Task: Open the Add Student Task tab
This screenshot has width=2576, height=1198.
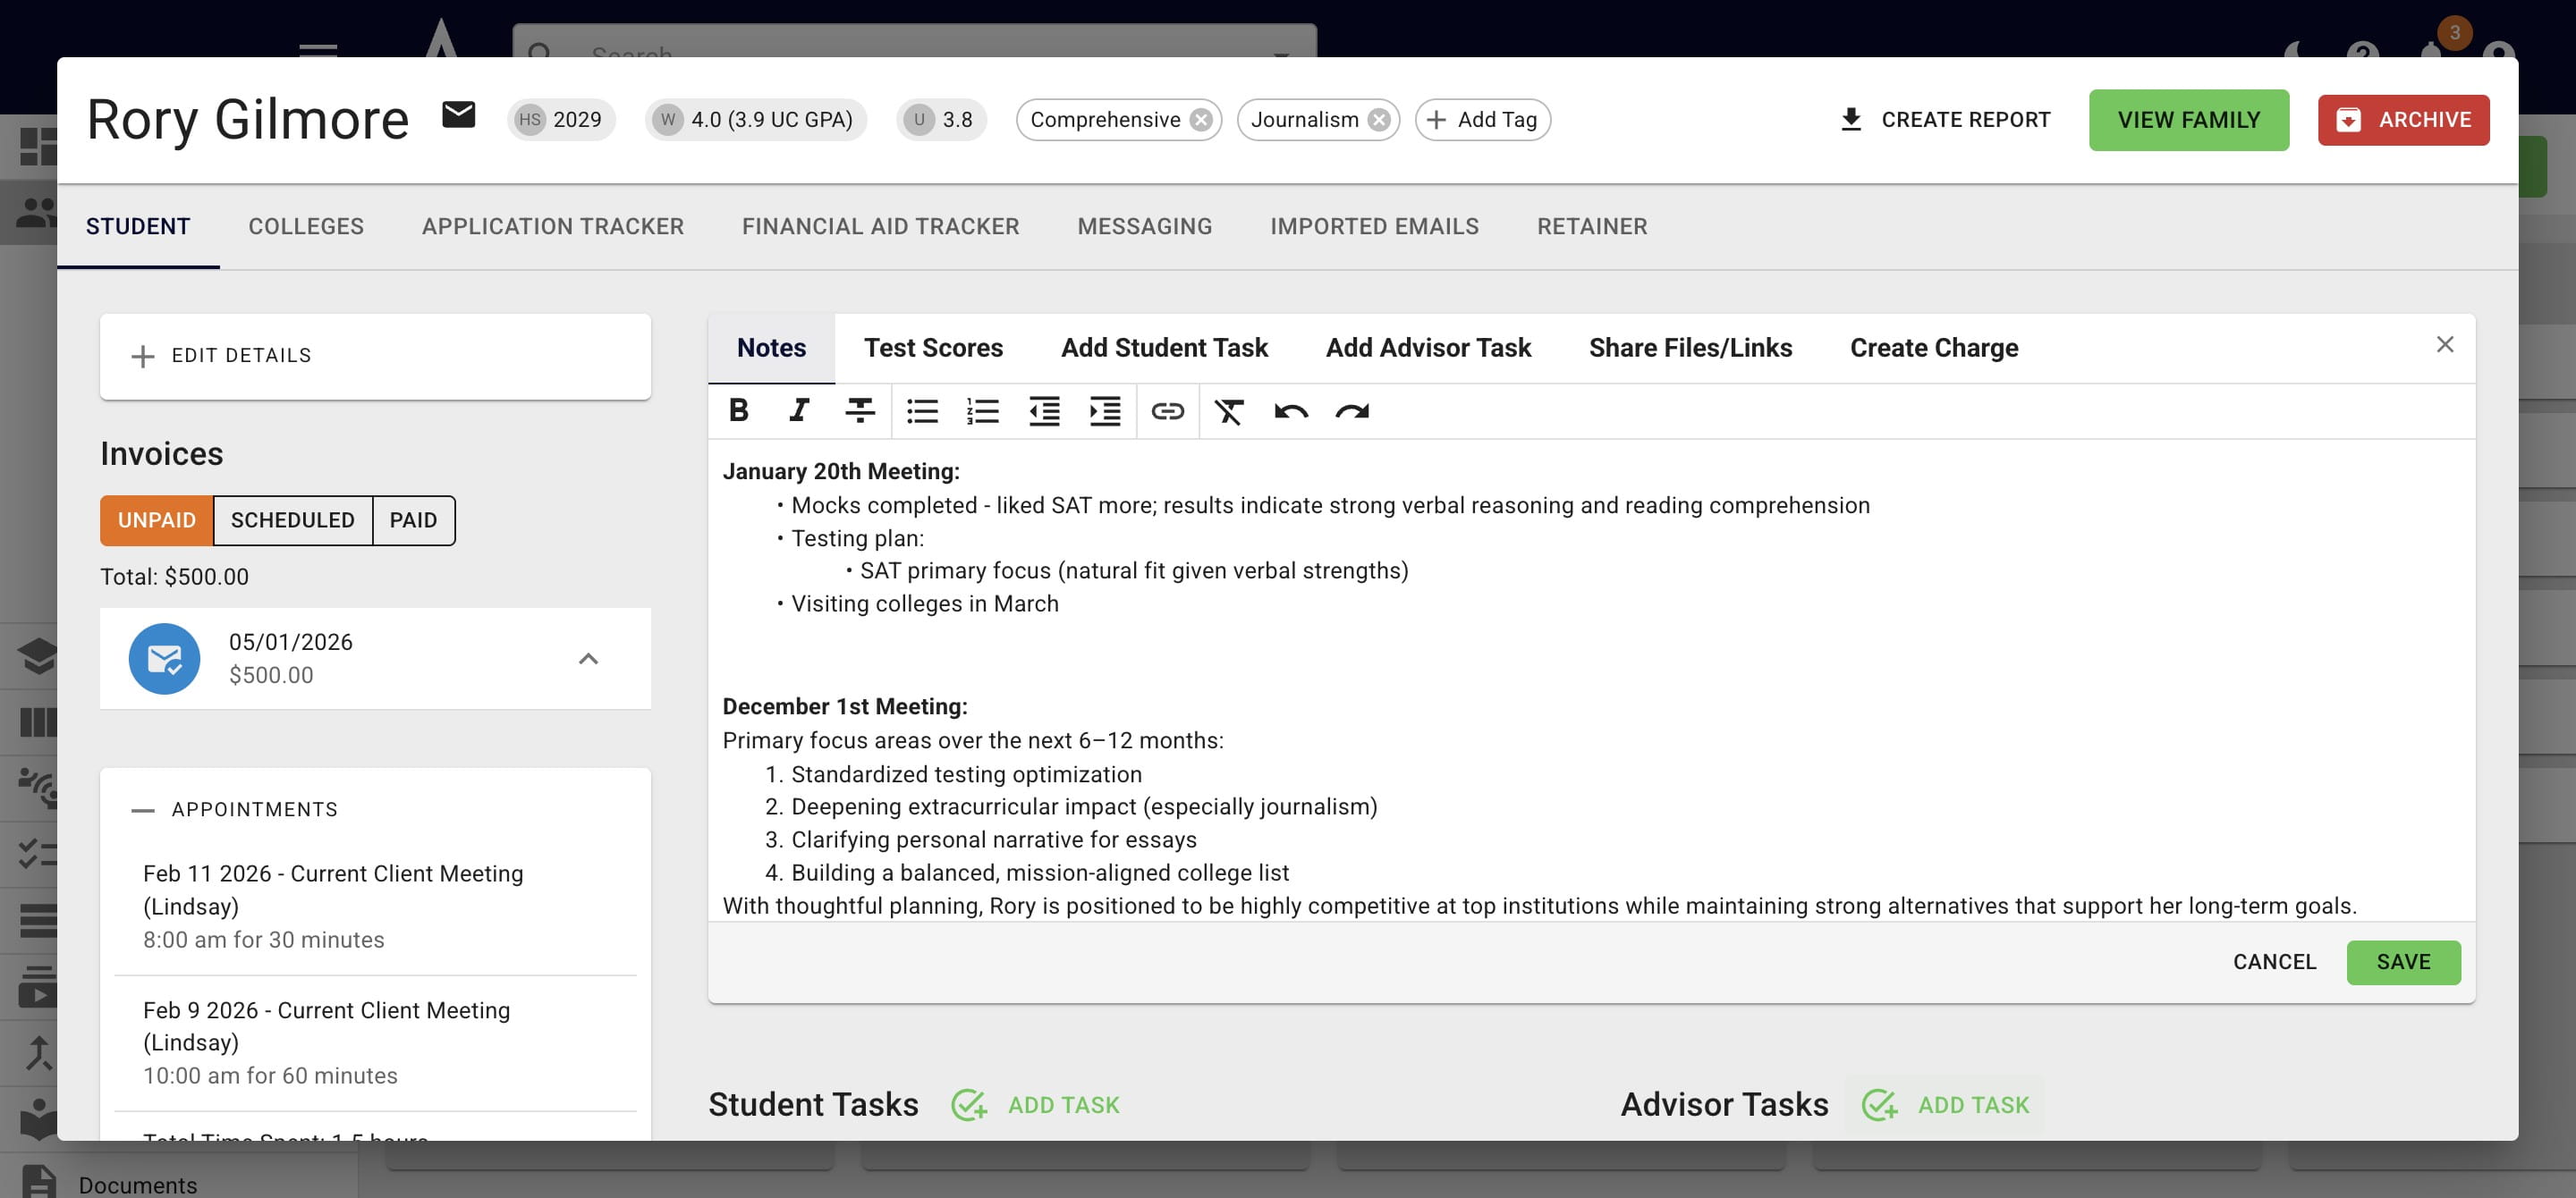Action: [x=1164, y=348]
